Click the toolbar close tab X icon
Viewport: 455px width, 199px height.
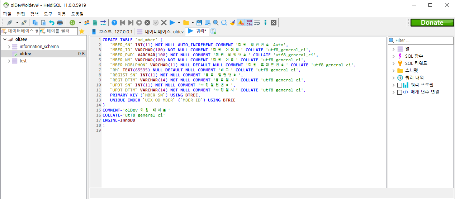274,23
